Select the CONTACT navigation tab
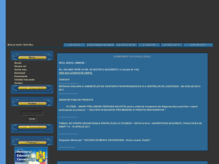Image resolution: width=219 pixels, height=164 pixels. click(x=172, y=45)
